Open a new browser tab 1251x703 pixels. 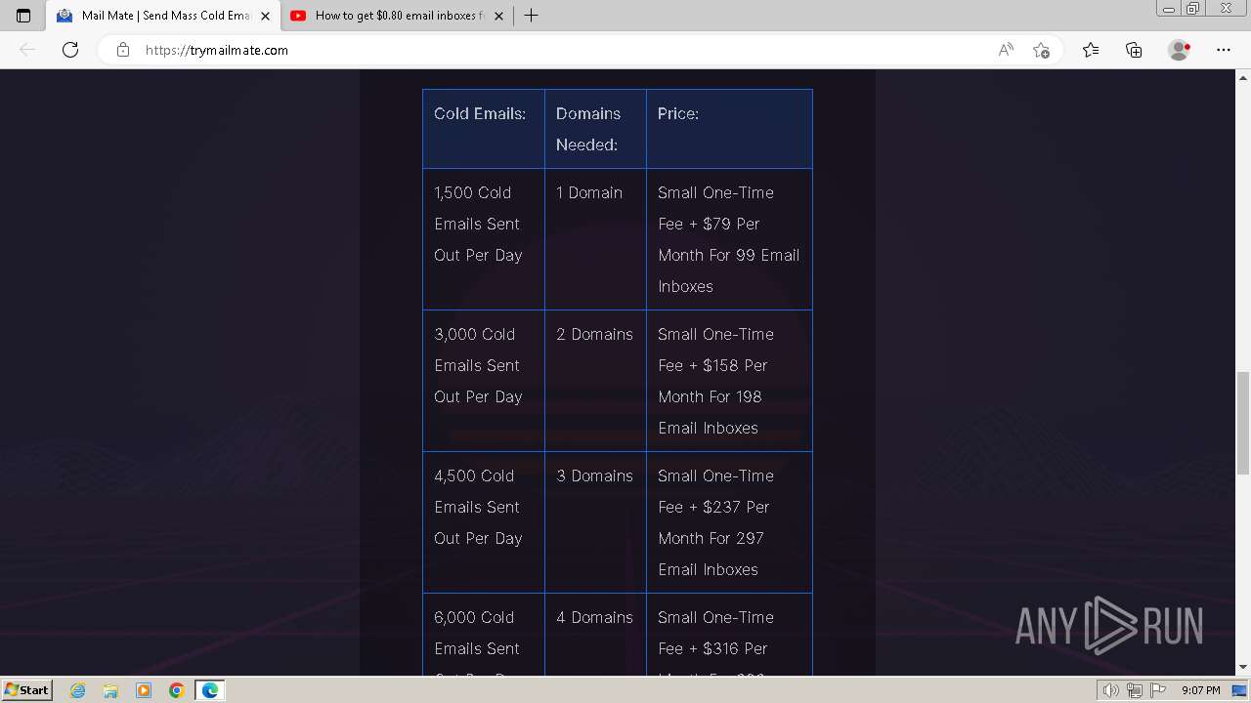[531, 16]
